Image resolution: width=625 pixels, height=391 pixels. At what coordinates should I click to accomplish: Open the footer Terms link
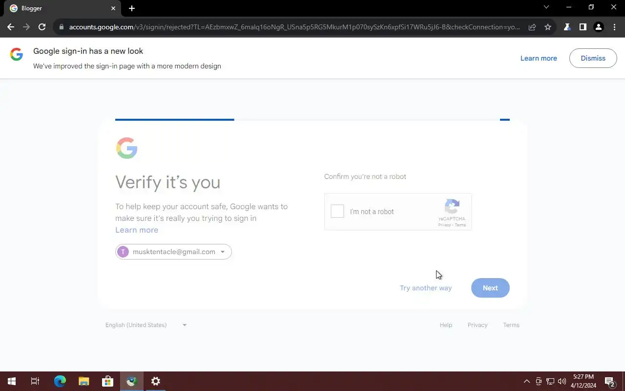tap(511, 325)
